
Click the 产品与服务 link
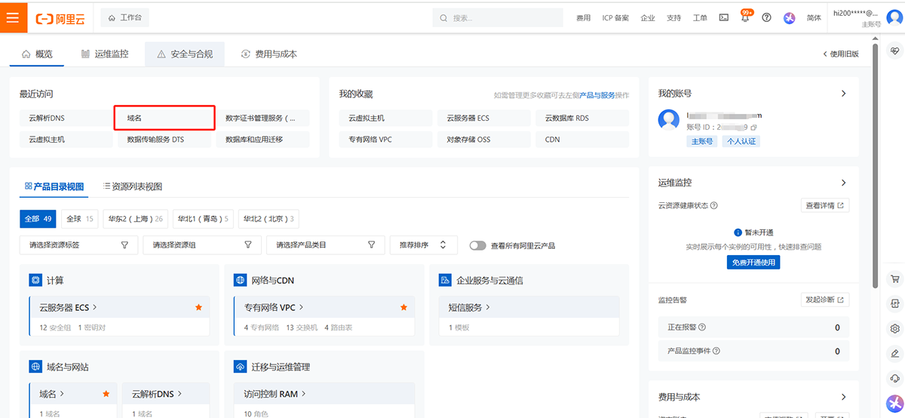pyautogui.click(x=597, y=95)
